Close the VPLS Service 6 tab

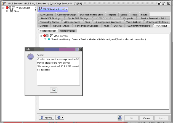tap(66, 9)
